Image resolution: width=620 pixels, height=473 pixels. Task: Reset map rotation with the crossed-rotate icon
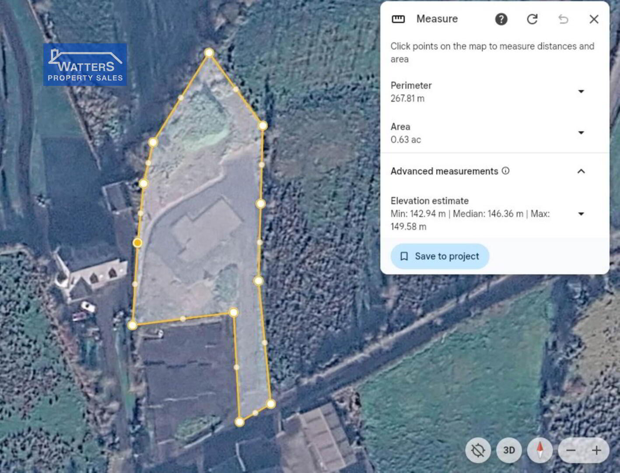[478, 450]
